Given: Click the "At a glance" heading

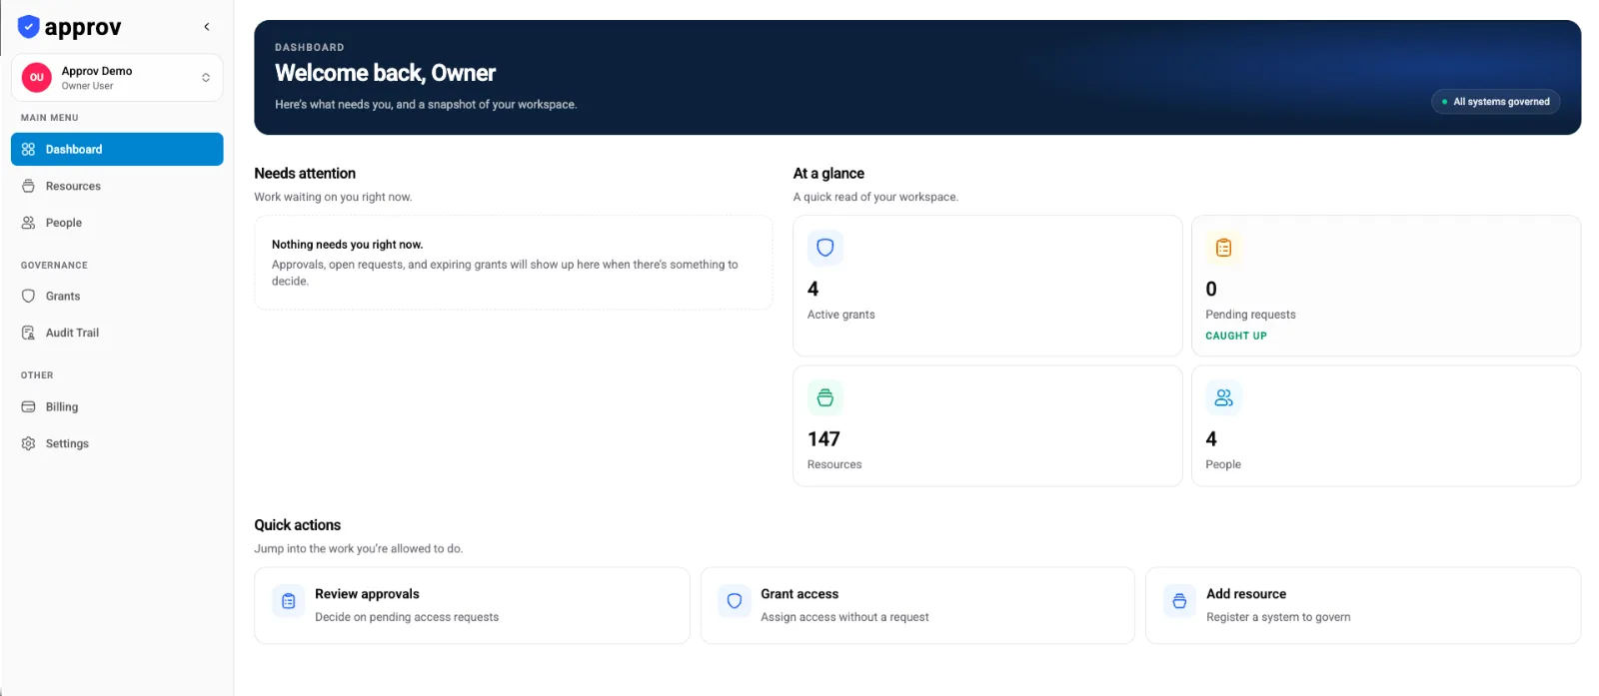Looking at the screenshot, I should (x=828, y=174).
